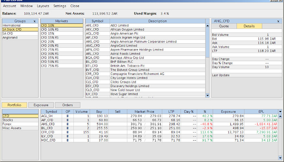Image resolution: width=284 pixels, height=162 pixels.
Task: Open the Settings menu
Action: coord(60,6)
